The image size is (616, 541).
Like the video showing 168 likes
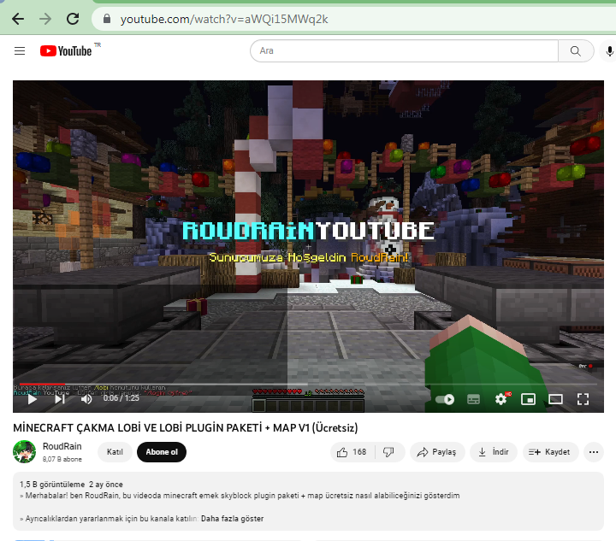pos(352,452)
